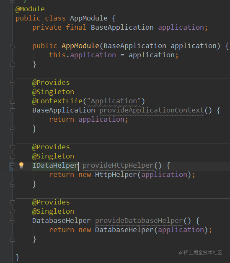Click fold end marker below new HttpHelper line
The width and height of the screenshot is (230, 263).
[13, 184]
